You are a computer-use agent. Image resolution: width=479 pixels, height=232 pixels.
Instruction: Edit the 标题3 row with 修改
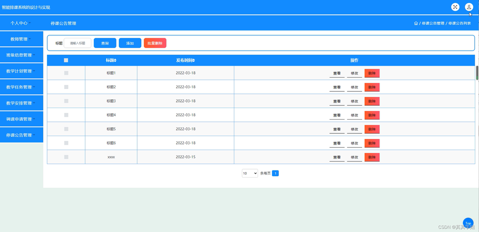coord(355,101)
